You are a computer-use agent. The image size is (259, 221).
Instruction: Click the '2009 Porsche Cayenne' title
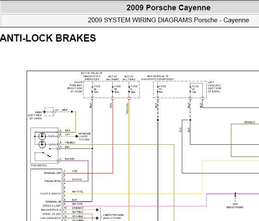(x=169, y=8)
